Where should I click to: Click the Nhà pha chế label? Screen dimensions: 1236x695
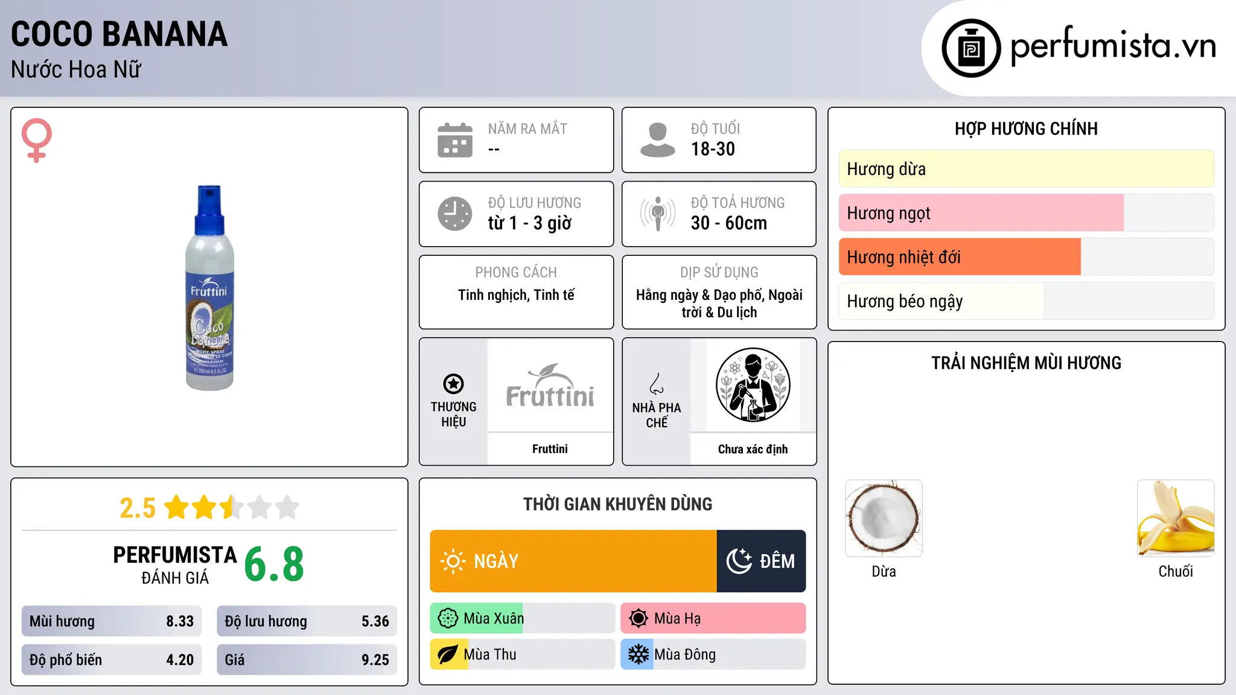pyautogui.click(x=657, y=415)
